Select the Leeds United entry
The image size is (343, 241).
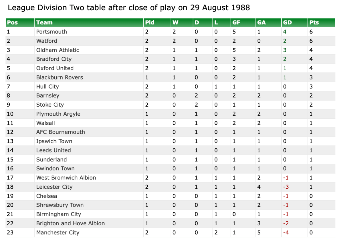[53, 150]
